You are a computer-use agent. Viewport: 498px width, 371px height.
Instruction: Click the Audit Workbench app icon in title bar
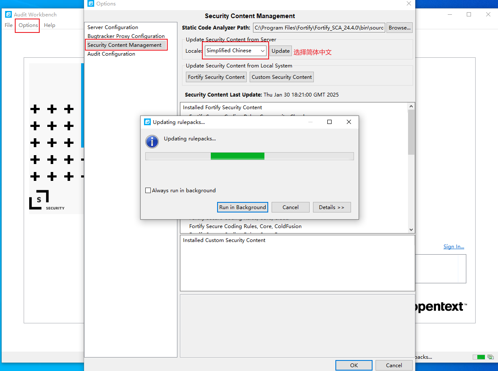(x=8, y=15)
